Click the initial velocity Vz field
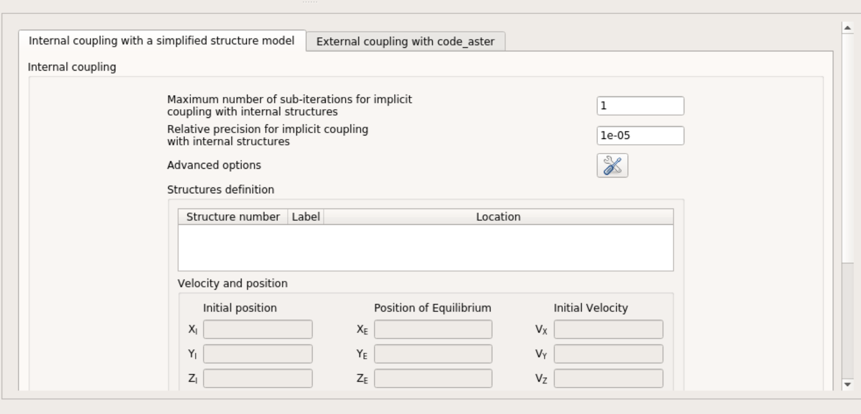 (x=608, y=378)
